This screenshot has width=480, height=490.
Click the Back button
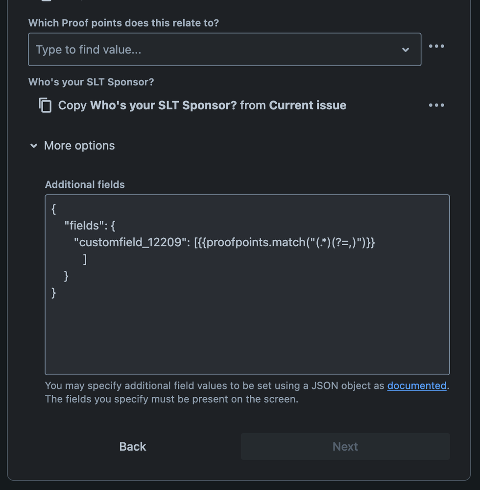[132, 446]
